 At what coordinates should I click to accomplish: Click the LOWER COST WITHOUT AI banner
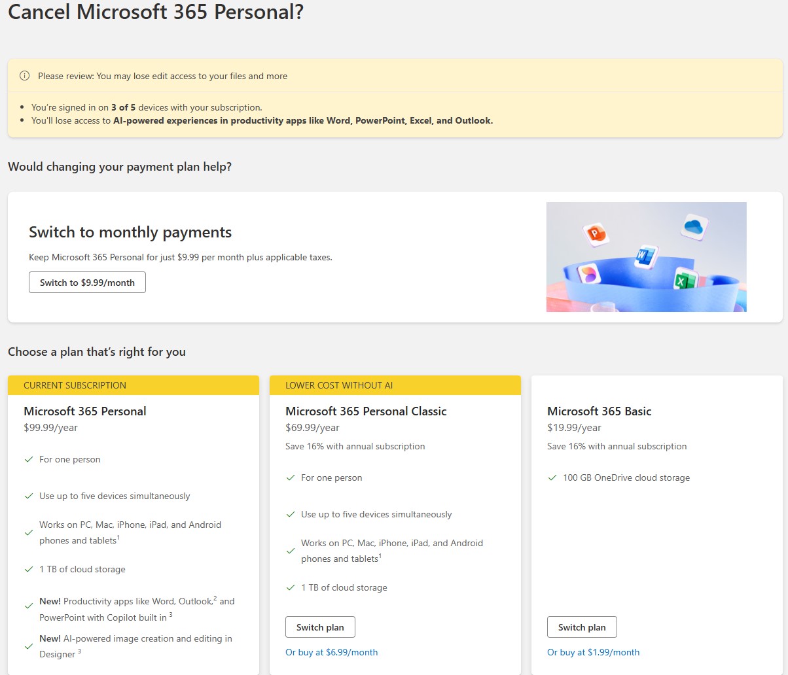tap(395, 385)
